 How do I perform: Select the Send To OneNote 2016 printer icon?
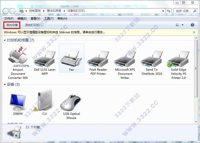coord(152,59)
